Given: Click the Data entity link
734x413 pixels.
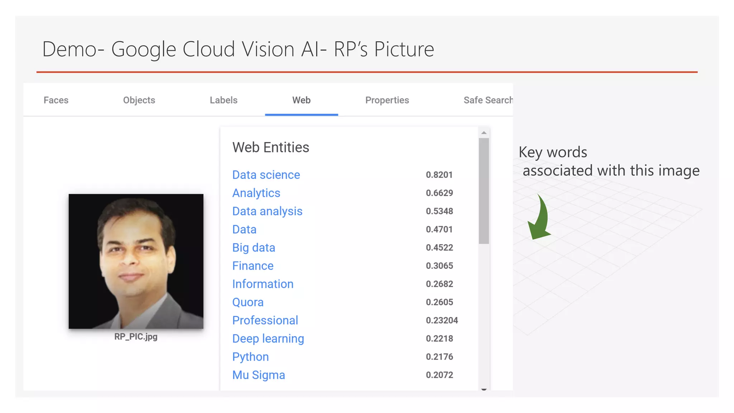Looking at the screenshot, I should [244, 229].
